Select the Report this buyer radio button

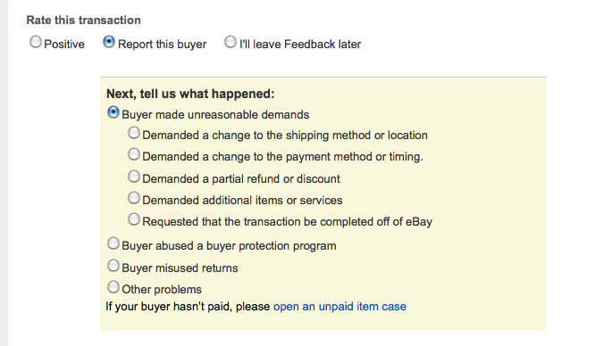(108, 42)
